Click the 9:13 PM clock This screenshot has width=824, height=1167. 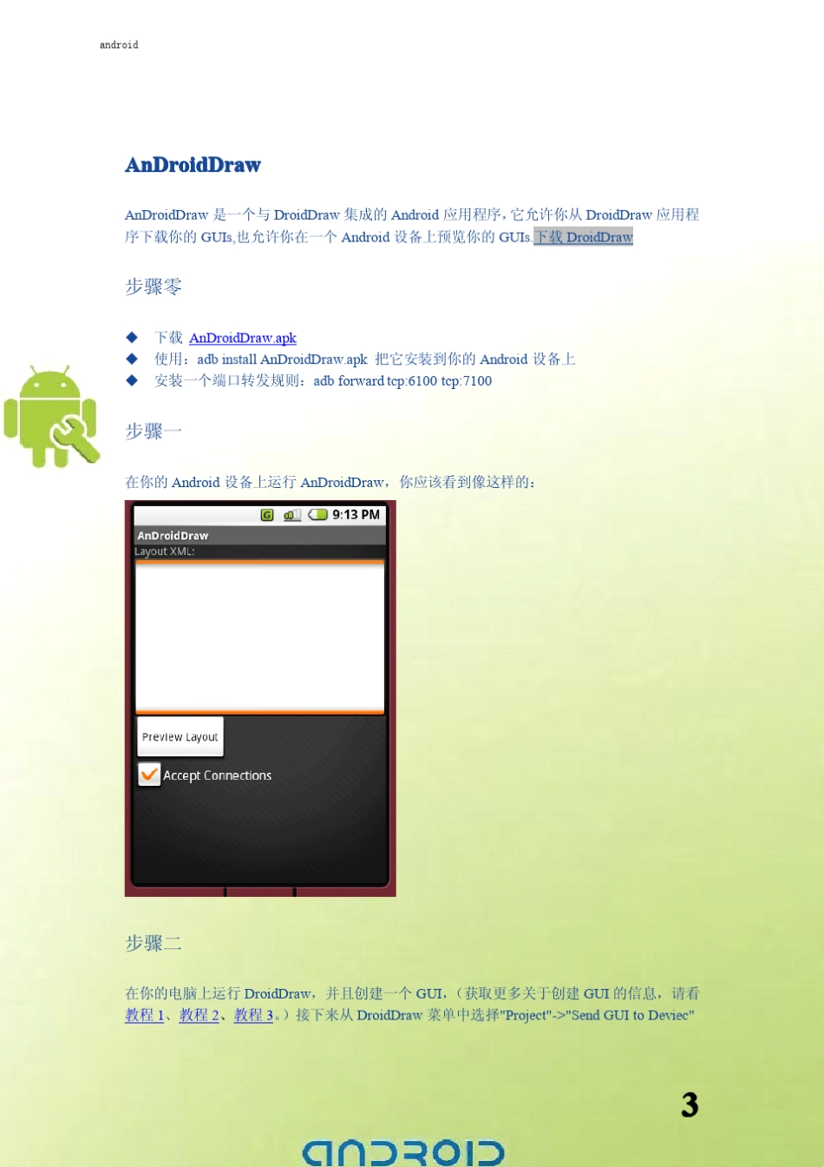point(356,515)
